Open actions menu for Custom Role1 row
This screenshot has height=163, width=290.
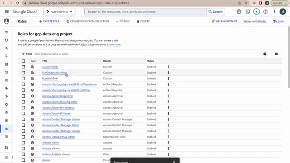pyautogui.click(x=168, y=67)
